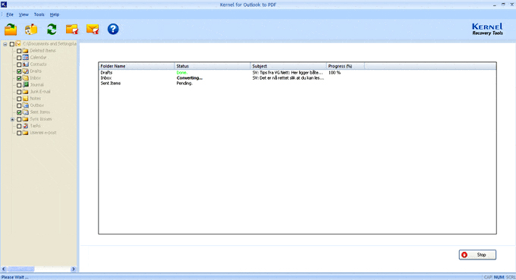Click the tree scrollbar right arrow
516x280 pixels.
pos(74,269)
